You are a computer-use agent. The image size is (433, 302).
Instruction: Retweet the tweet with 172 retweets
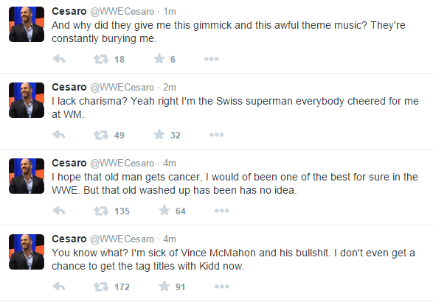101,287
